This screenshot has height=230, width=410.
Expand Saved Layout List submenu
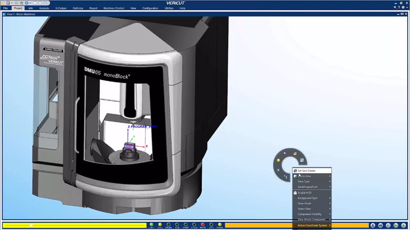(x=312, y=187)
